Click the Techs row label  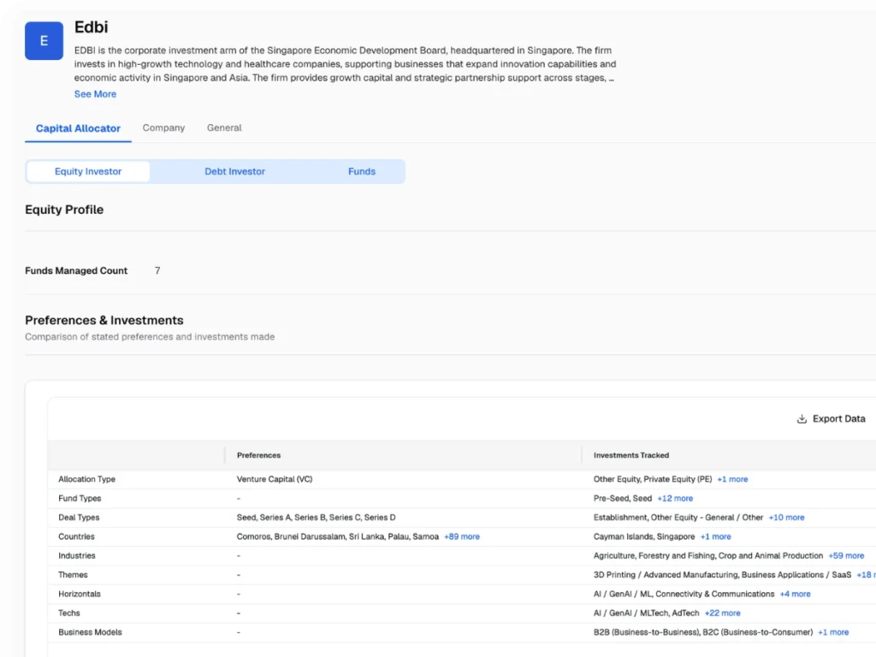pos(69,613)
